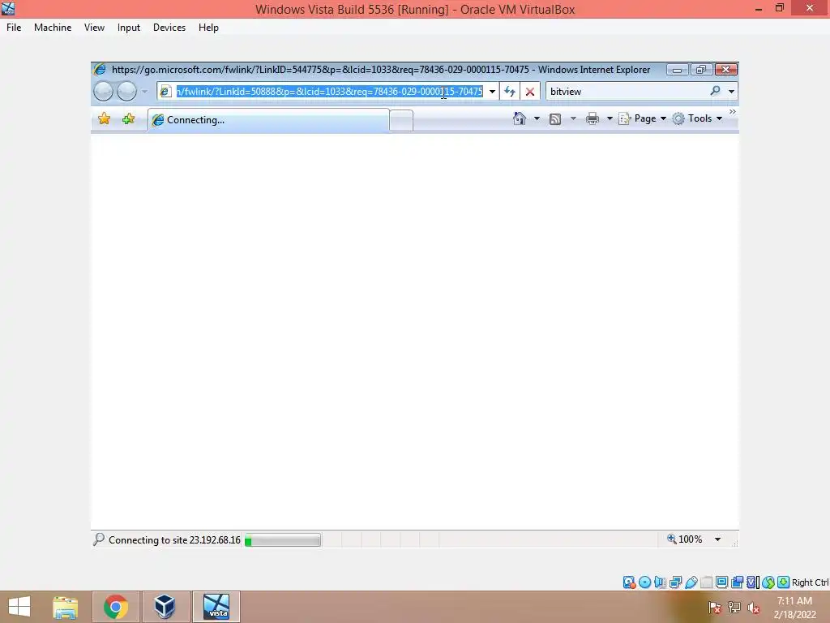Viewport: 830px width, 623px height.
Task: Click 'Connecting to site 23.192.68.16' status text
Action: coord(174,539)
